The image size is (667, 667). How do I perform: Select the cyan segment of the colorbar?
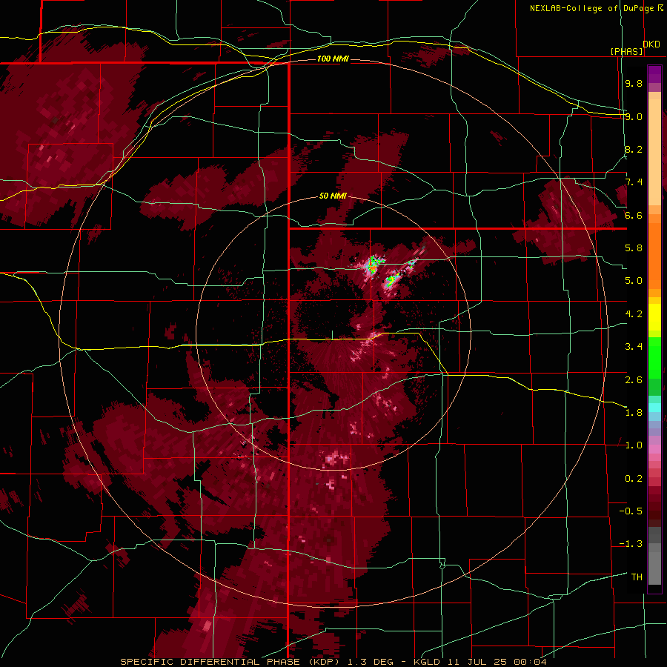(654, 407)
